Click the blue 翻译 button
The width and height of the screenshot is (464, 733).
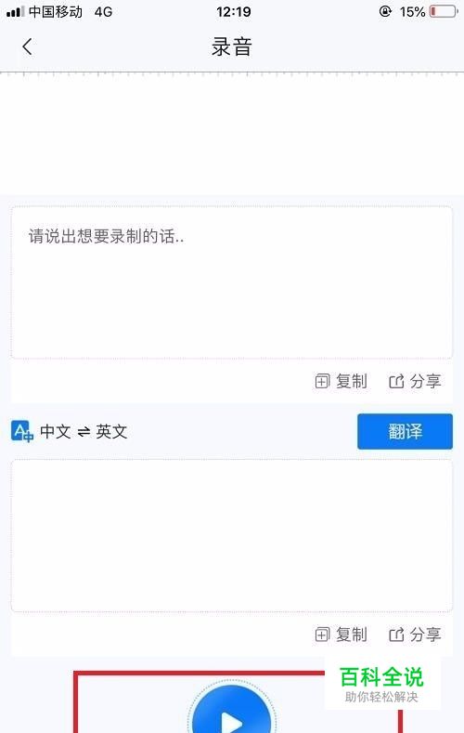[405, 431]
